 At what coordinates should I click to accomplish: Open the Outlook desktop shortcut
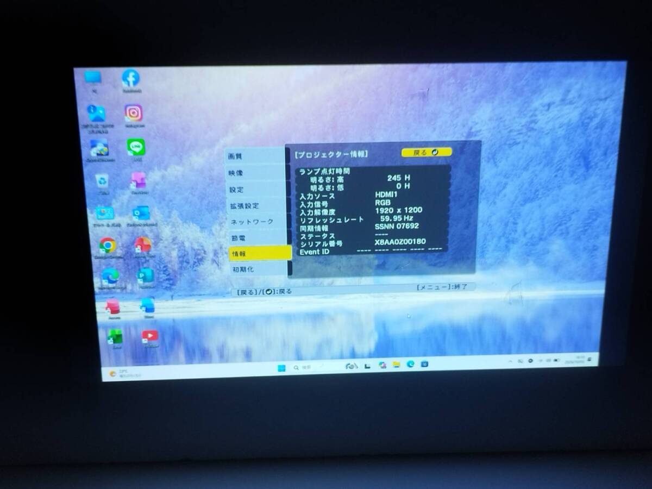point(141,213)
